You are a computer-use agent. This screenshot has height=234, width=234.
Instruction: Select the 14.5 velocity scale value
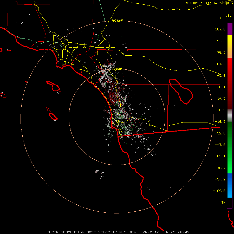[221, 99]
